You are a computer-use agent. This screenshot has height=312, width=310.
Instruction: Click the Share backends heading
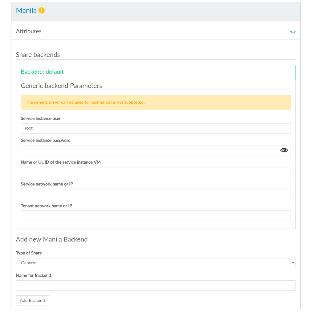38,55
